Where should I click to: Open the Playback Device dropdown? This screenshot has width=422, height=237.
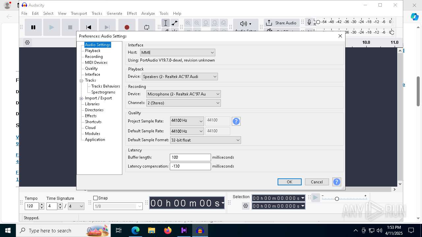tap(180, 77)
